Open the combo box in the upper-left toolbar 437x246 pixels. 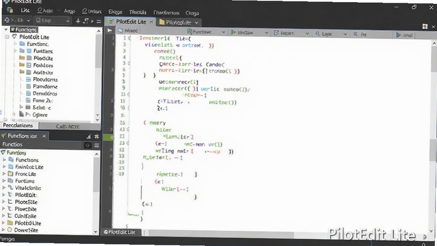coord(52,20)
